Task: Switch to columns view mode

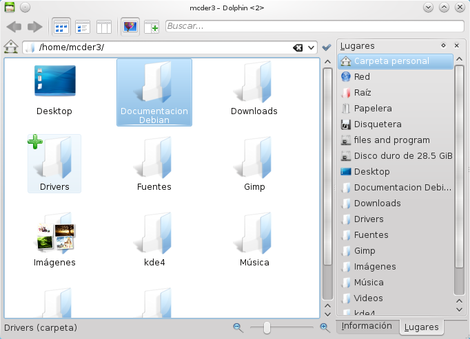Action: click(x=104, y=27)
